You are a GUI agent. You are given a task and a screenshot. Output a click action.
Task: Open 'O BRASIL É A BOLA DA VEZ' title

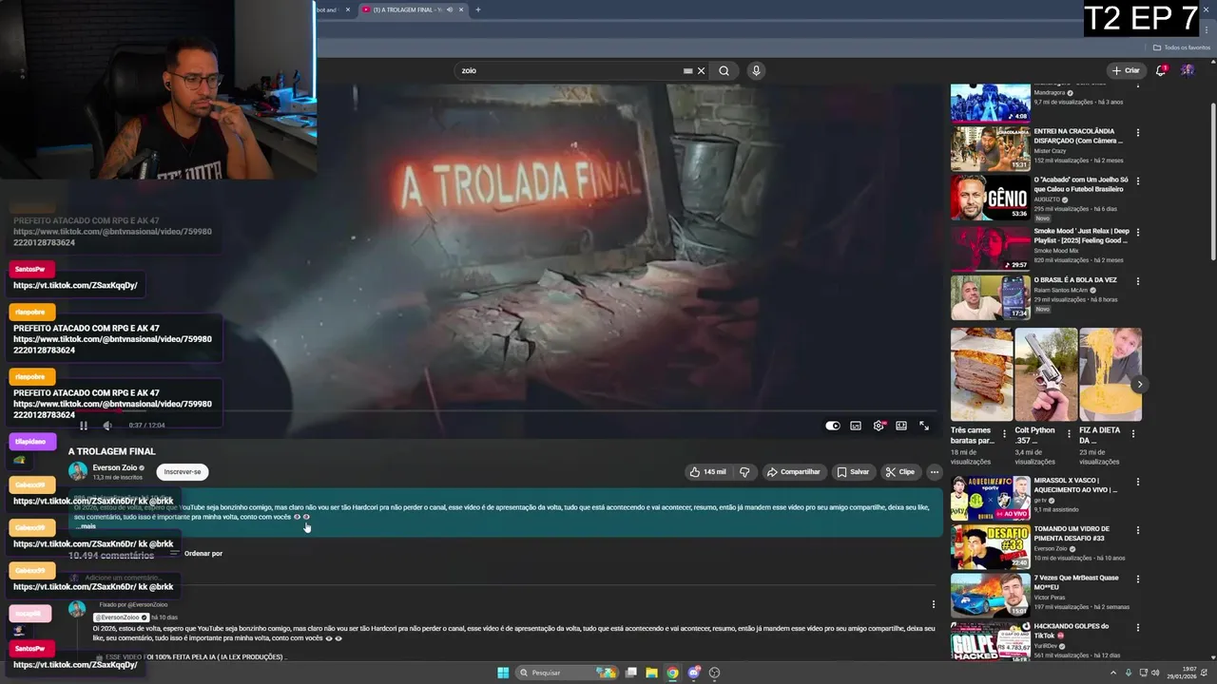(x=1075, y=280)
